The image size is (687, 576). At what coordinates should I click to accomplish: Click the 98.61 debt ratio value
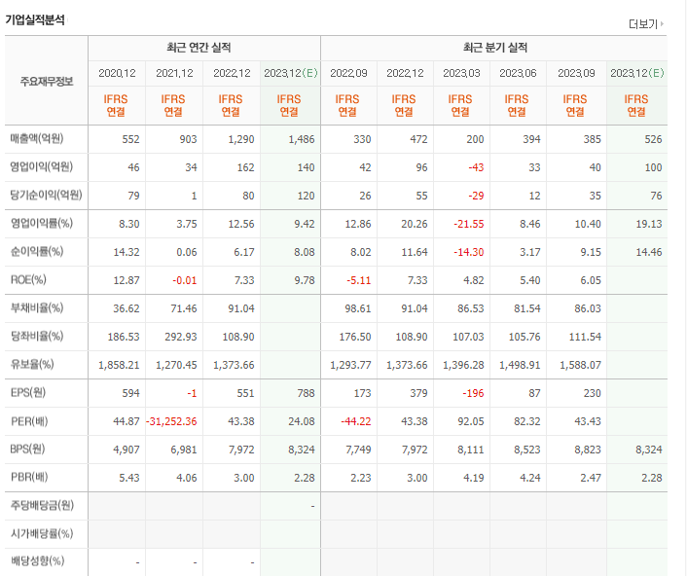tap(357, 308)
